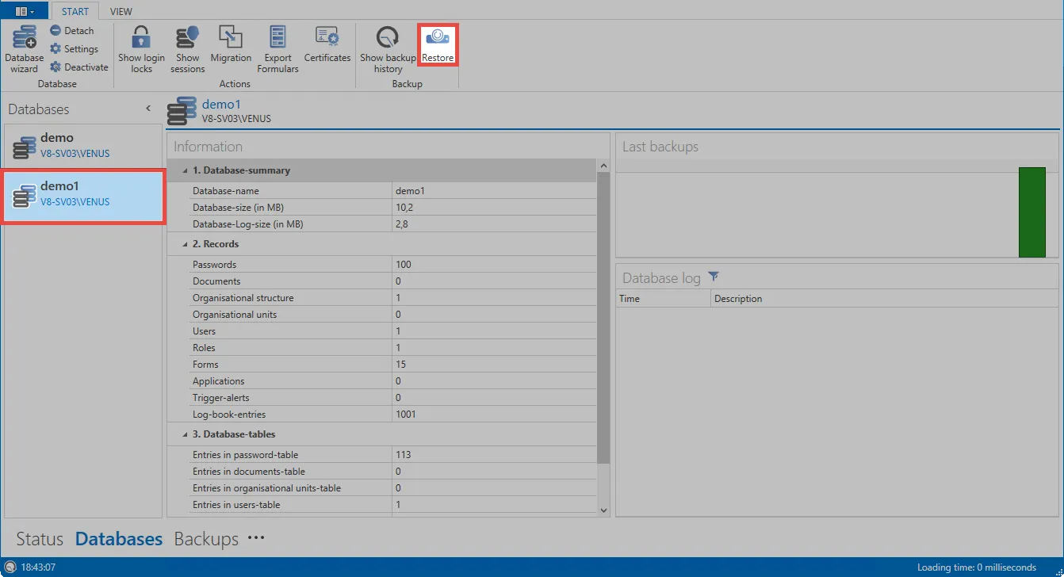Click the Database log filter icon
This screenshot has width=1064, height=577.
pyautogui.click(x=714, y=277)
